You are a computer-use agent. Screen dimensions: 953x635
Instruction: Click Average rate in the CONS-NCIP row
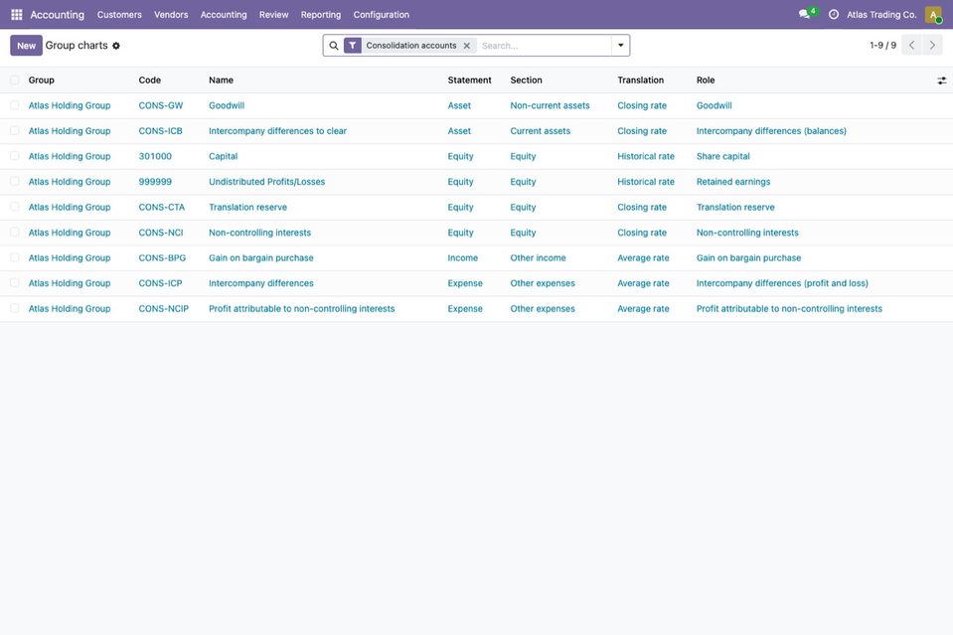[643, 309]
